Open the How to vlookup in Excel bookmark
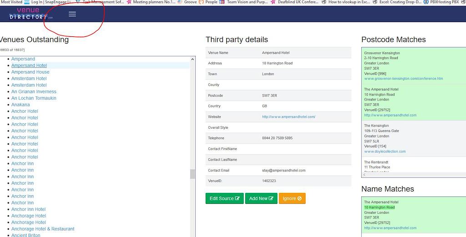466x237 pixels. (x=346, y=2)
